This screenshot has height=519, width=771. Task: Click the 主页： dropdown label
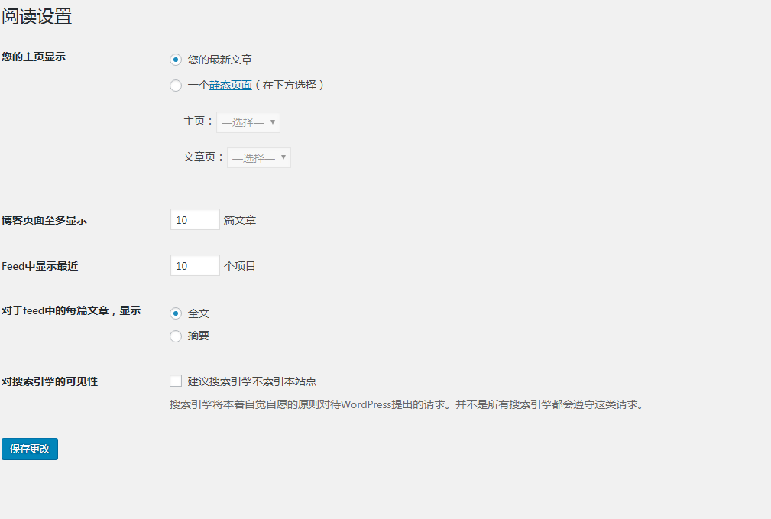[198, 121]
